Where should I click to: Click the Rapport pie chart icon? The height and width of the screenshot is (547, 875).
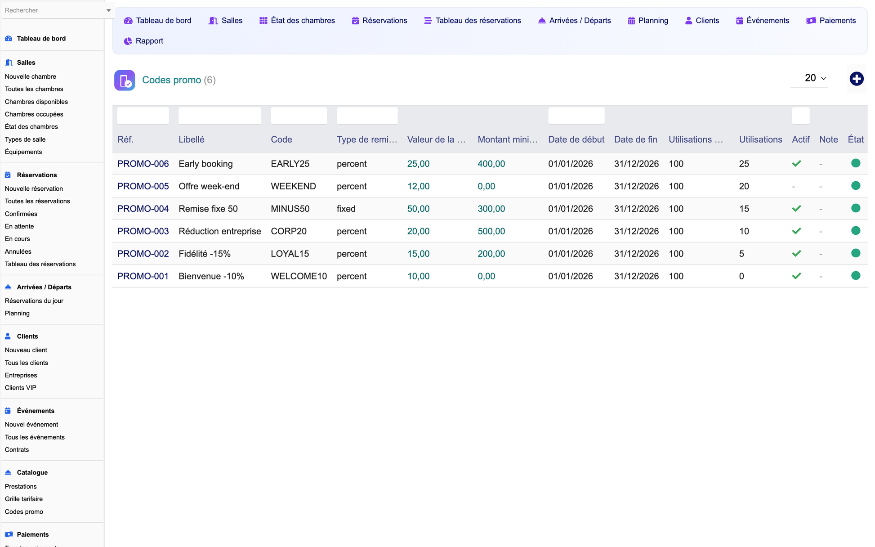click(128, 41)
